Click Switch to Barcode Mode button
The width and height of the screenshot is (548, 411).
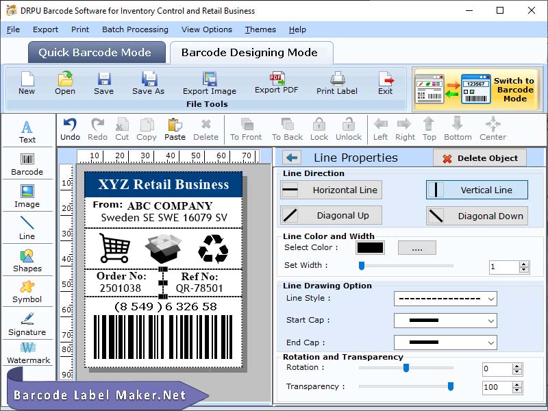coord(477,90)
